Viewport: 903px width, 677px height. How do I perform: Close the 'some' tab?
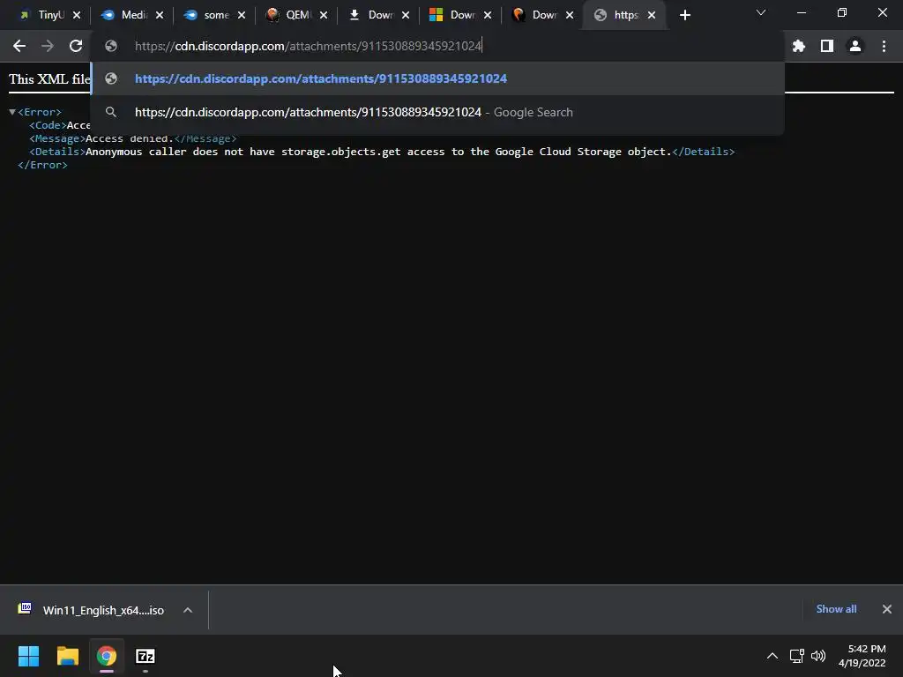coord(242,16)
